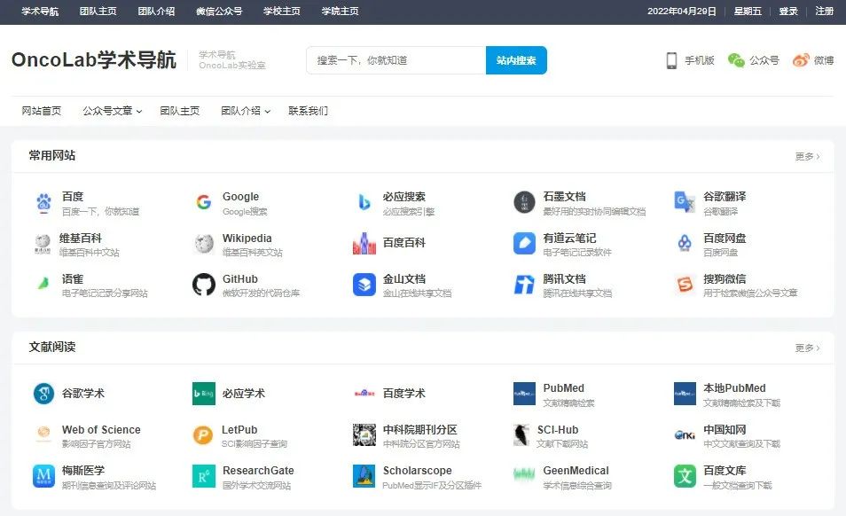Focus the site search input field
The height and width of the screenshot is (516, 846).
(x=396, y=60)
